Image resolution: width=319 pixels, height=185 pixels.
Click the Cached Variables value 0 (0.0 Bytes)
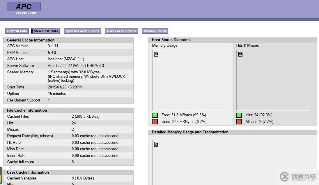[83, 178]
